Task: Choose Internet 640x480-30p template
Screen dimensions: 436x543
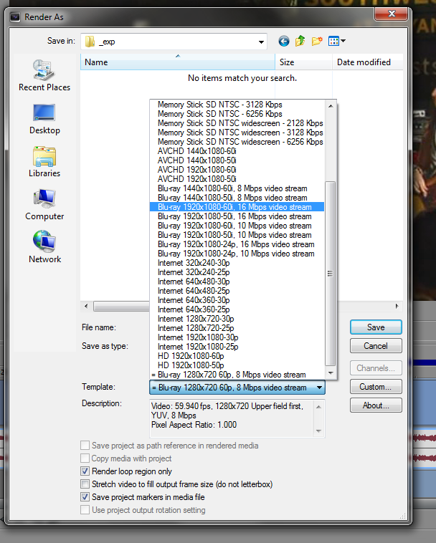Action: point(237,282)
